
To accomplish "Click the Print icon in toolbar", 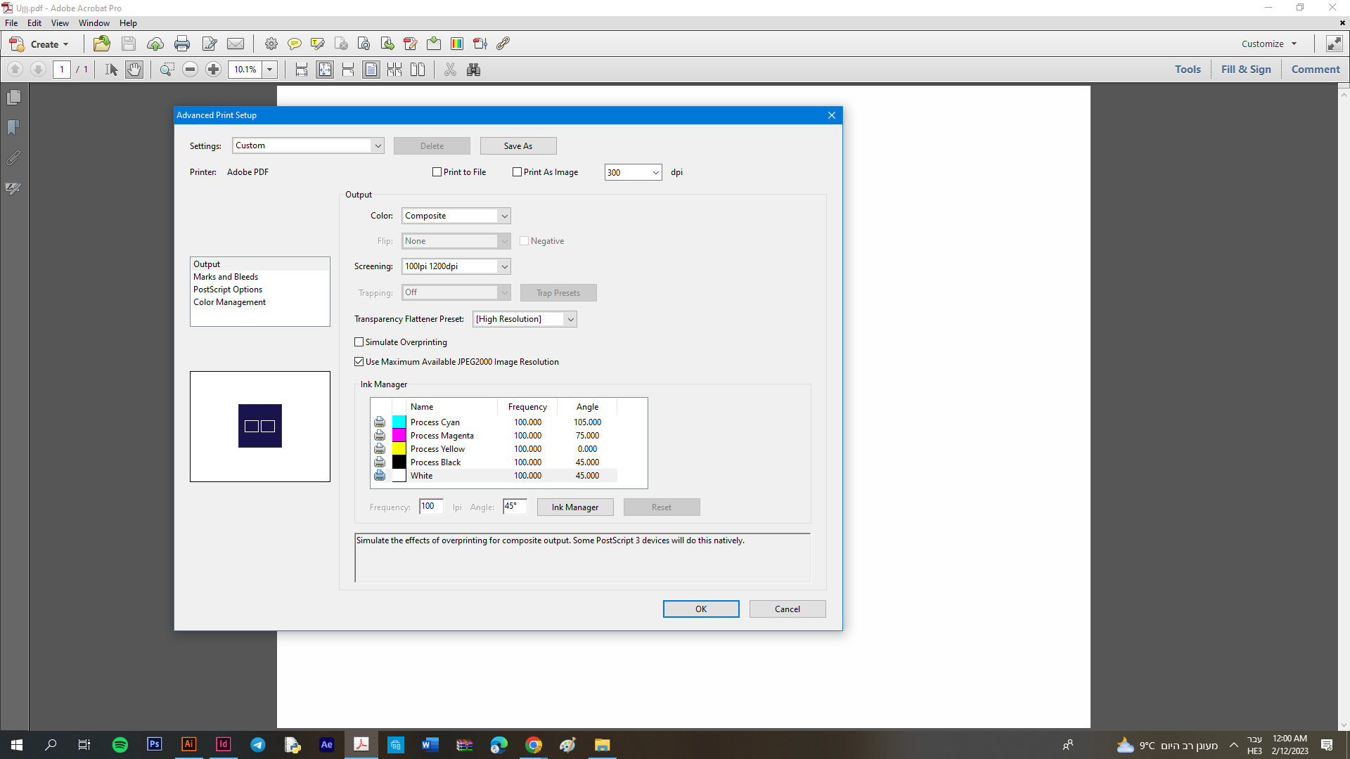I will pos(182,44).
